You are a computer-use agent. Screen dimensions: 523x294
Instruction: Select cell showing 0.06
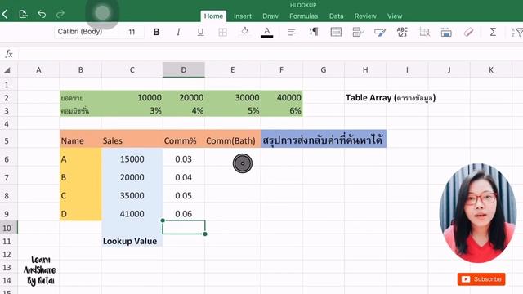[183, 214]
